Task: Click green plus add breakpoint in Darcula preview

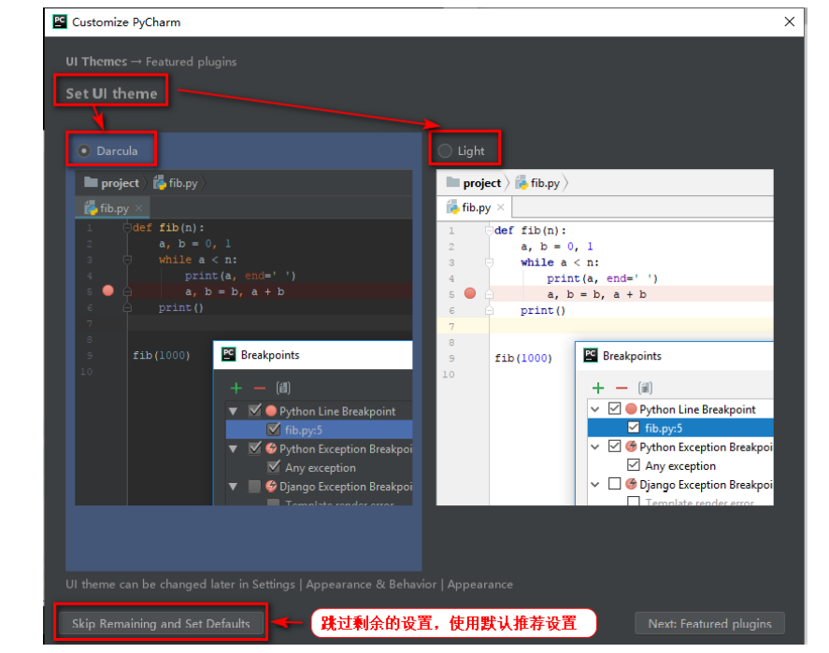Action: click(236, 389)
